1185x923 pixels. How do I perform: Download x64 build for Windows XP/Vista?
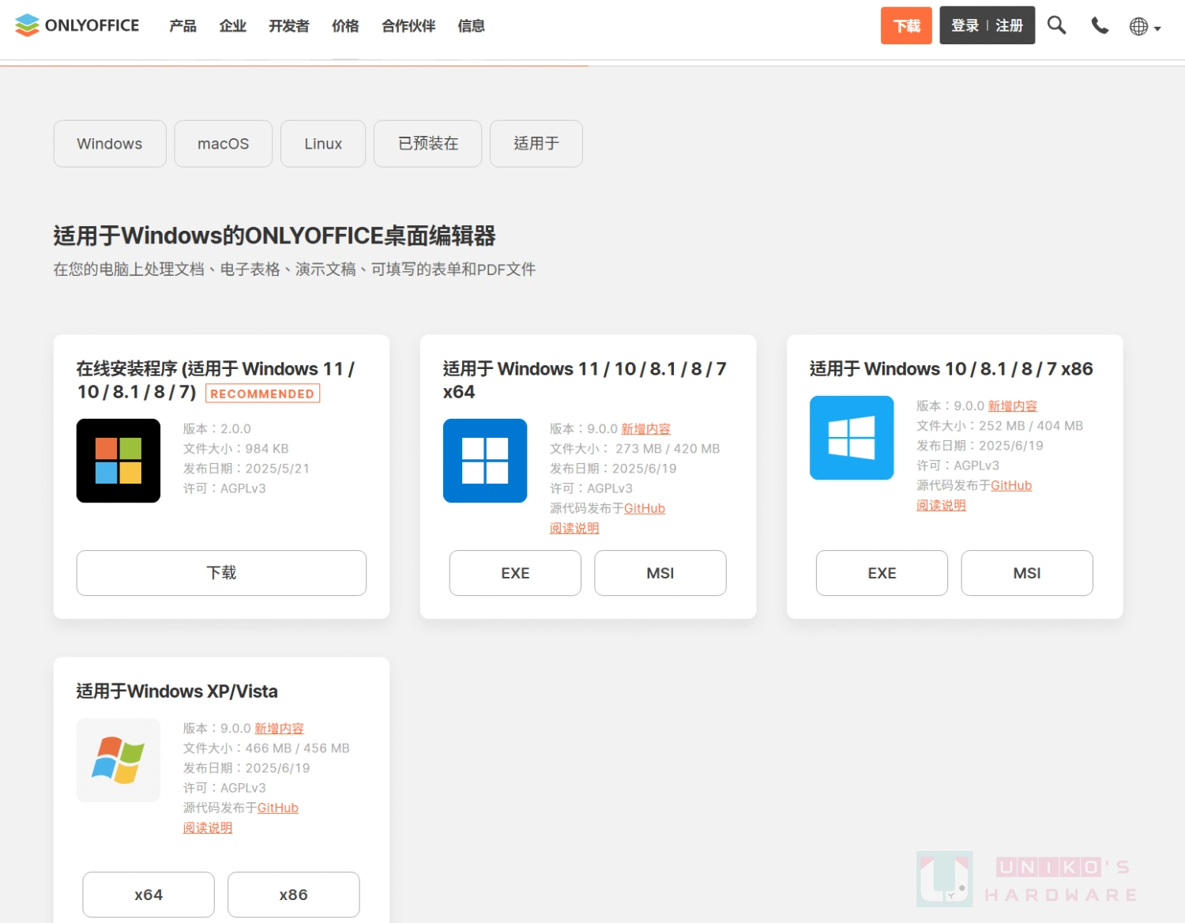[x=149, y=895]
